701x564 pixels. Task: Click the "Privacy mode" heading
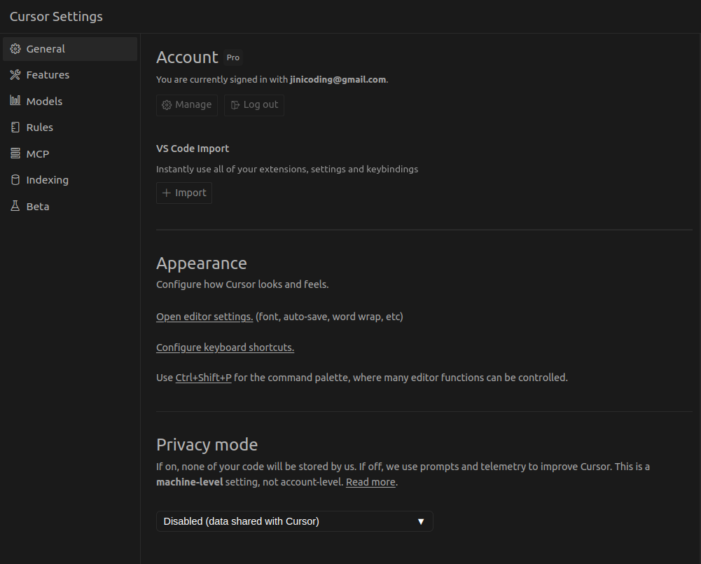point(207,445)
